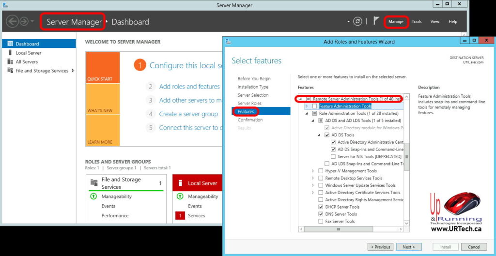Open the Tools menu
Image resolution: width=496 pixels, height=256 pixels.
[417, 22]
